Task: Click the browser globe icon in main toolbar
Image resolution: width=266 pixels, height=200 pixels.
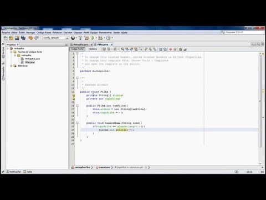Action: click(73, 38)
